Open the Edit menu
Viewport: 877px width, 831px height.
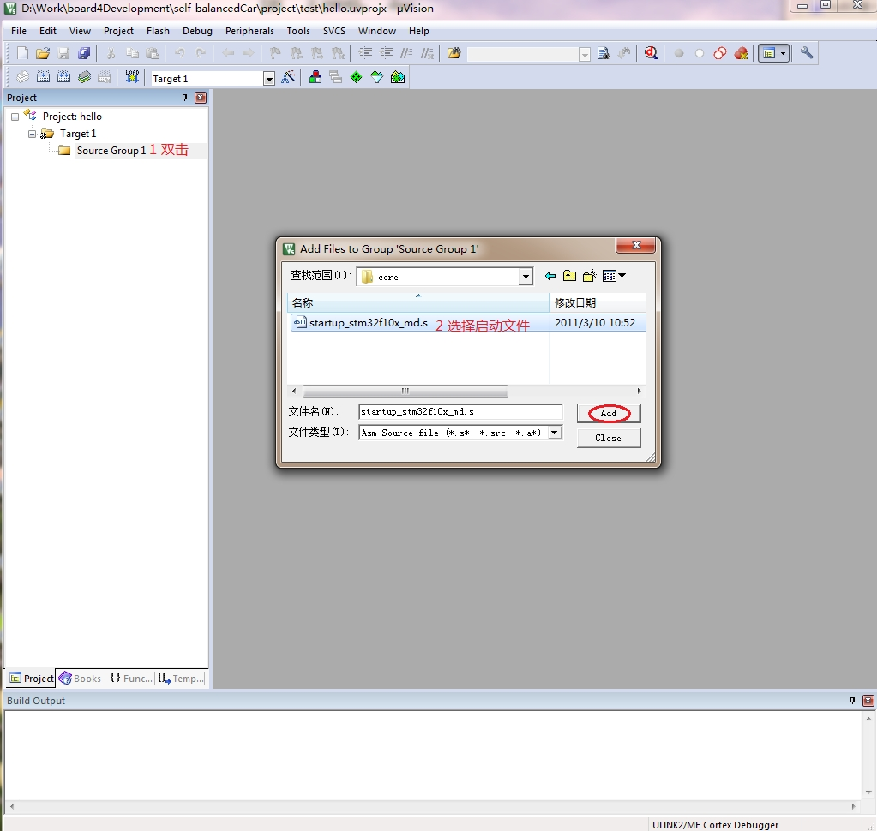click(x=47, y=32)
